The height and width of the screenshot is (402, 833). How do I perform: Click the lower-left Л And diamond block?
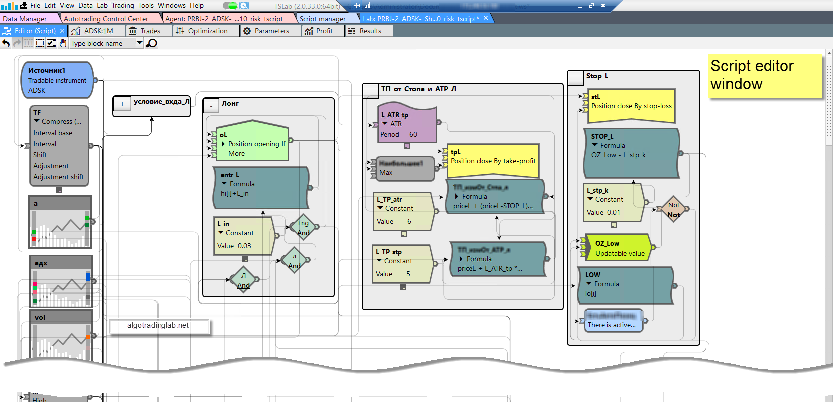click(x=243, y=280)
